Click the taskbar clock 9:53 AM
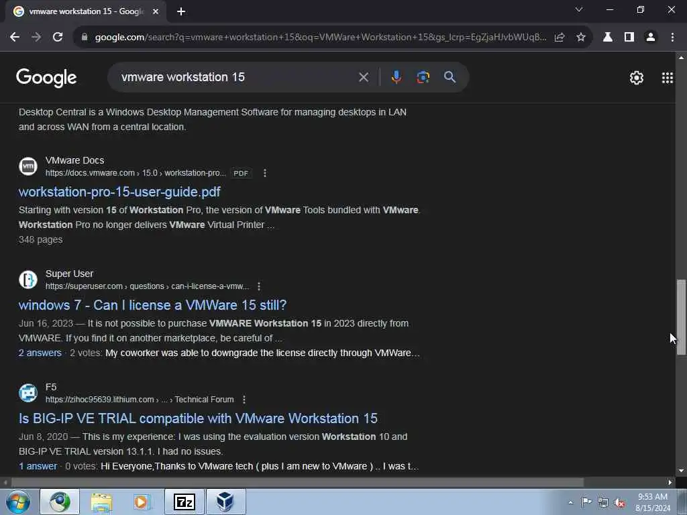 (653, 497)
